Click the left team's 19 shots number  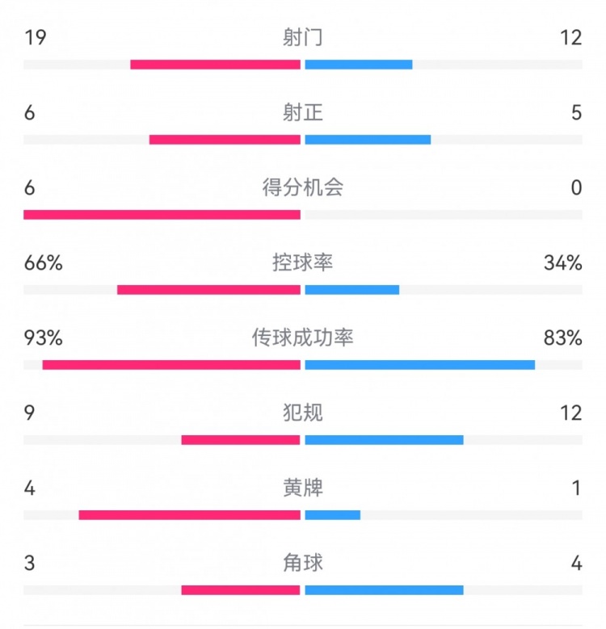point(34,38)
